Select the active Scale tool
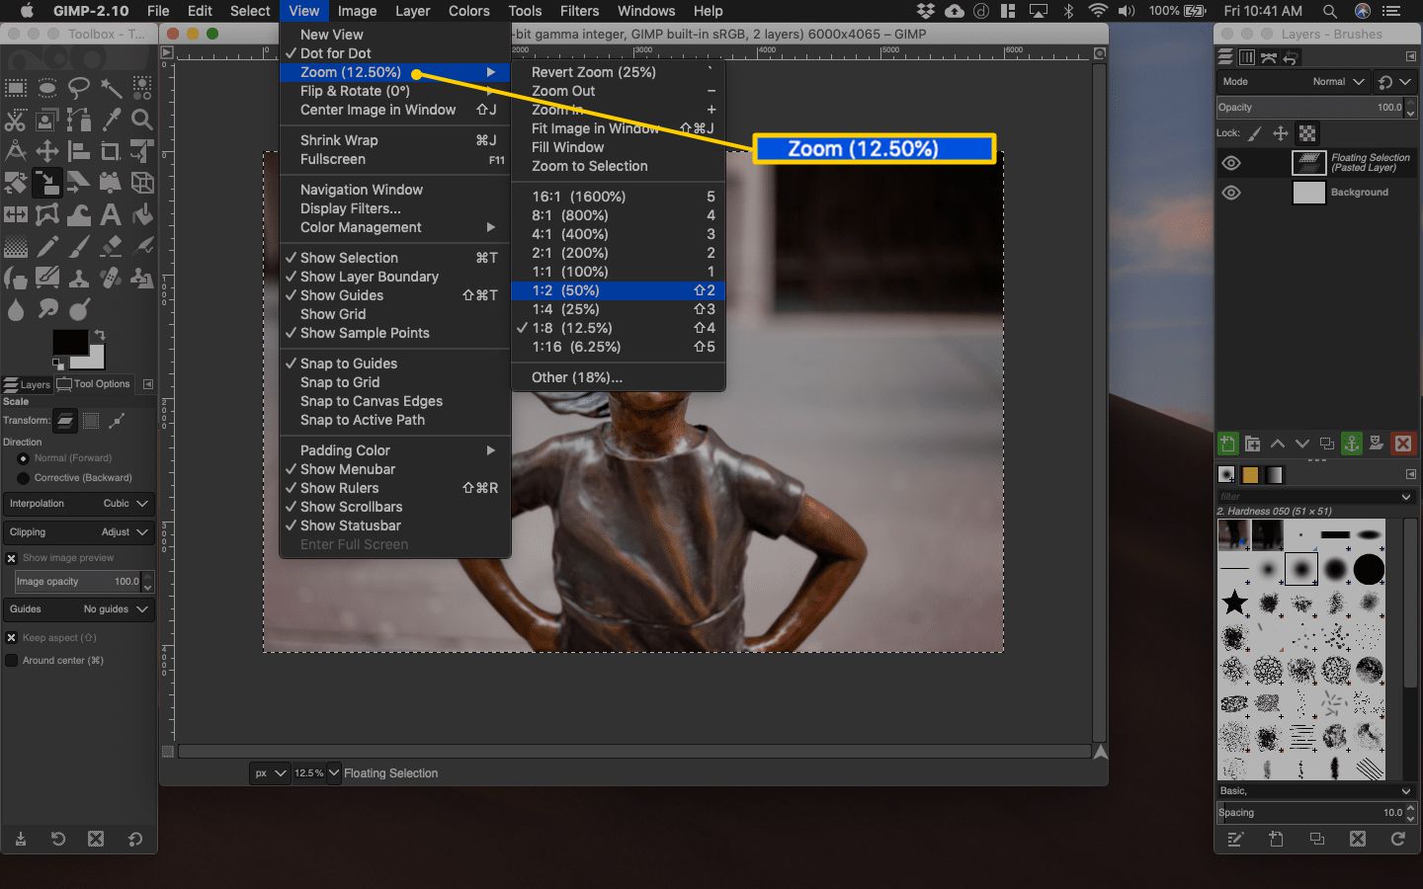Screen dimensions: 1423x889 tap(47, 183)
